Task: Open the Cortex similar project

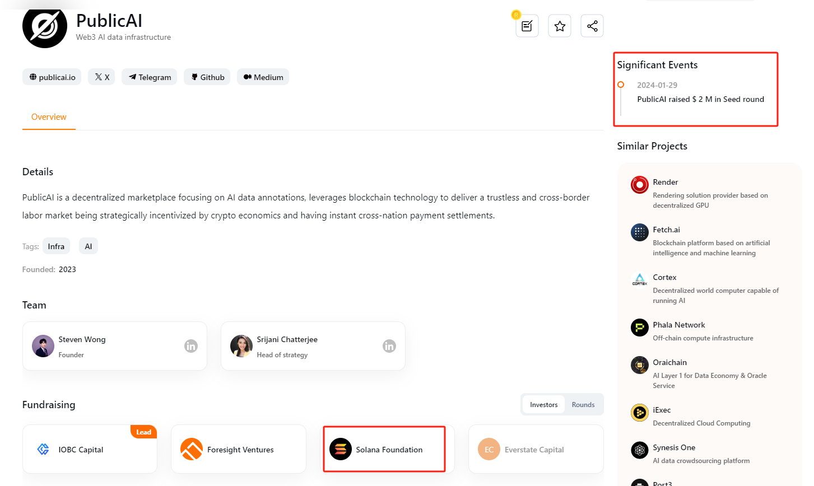Action: [665, 277]
